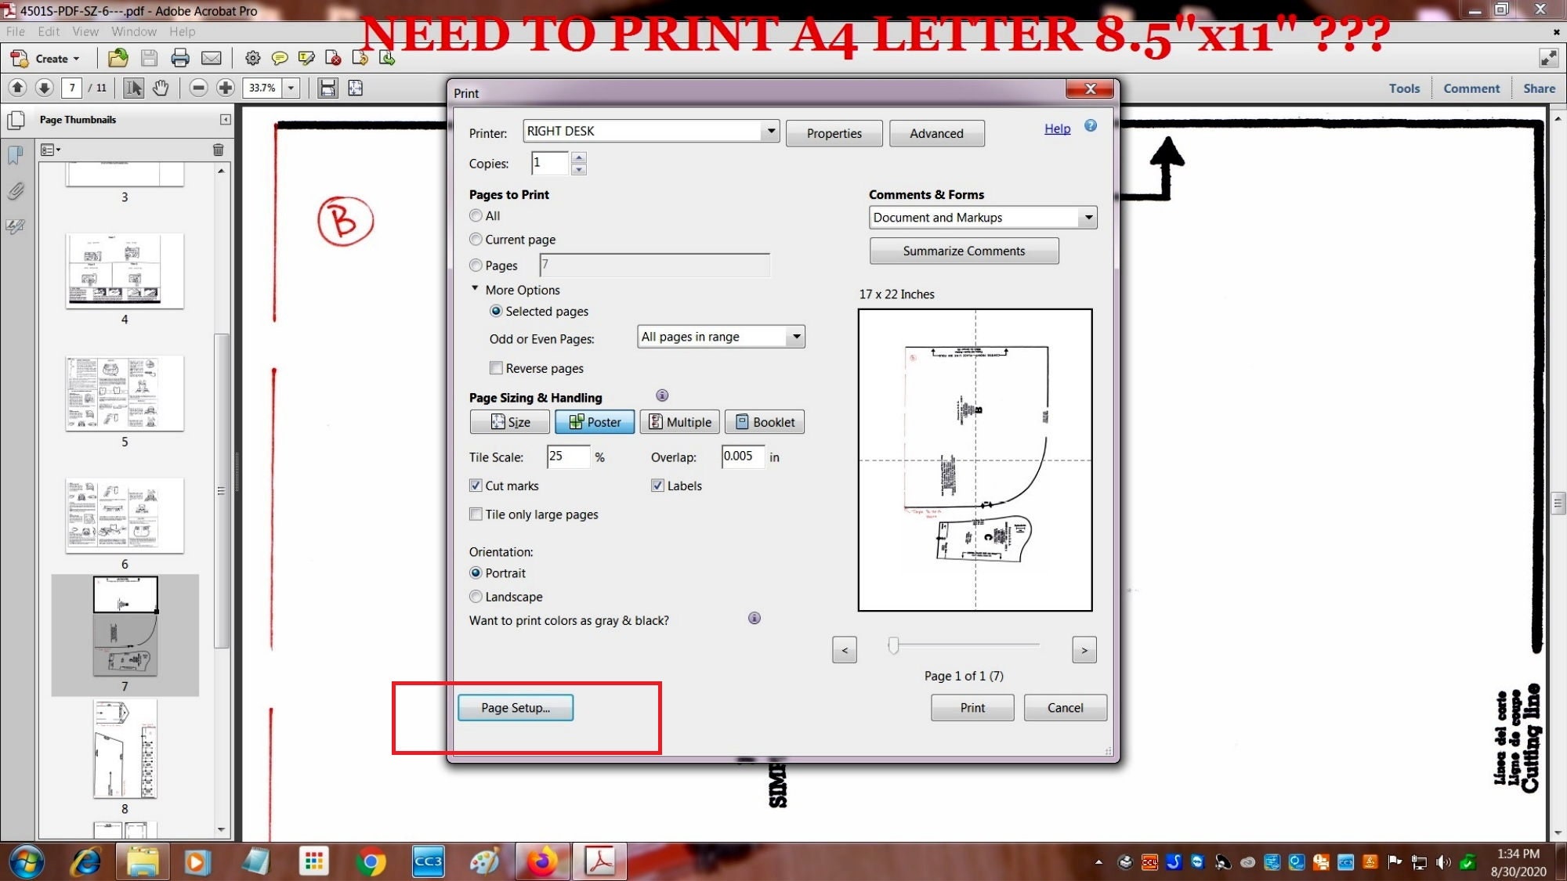Select the All pages radio button

tap(476, 215)
